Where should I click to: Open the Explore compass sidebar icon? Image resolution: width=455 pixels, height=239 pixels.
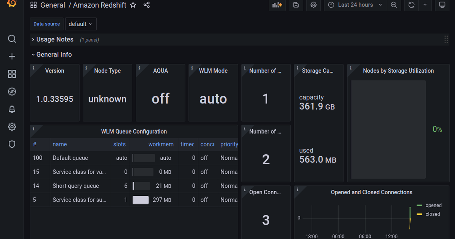(x=12, y=91)
